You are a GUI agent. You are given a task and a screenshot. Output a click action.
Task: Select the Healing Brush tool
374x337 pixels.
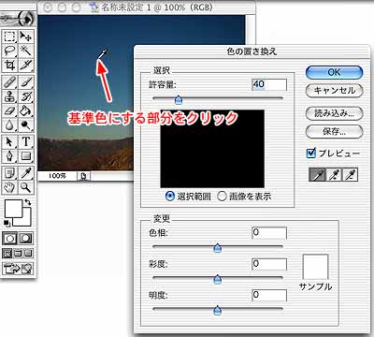coord(9,82)
